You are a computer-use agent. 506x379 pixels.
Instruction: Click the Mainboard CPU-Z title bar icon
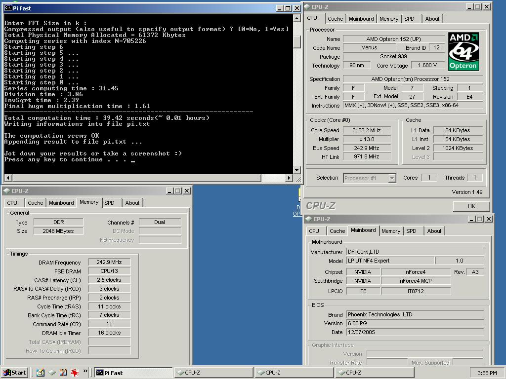point(309,219)
